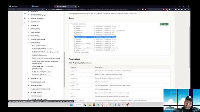Click the p_application line in the syntax block

click(95, 26)
